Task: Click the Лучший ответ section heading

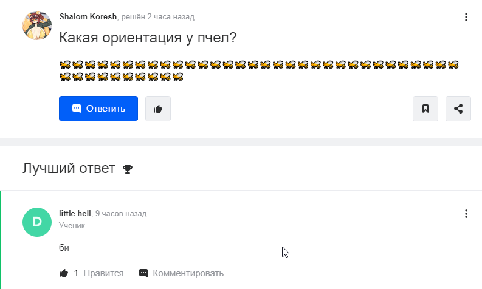Action: click(x=69, y=168)
